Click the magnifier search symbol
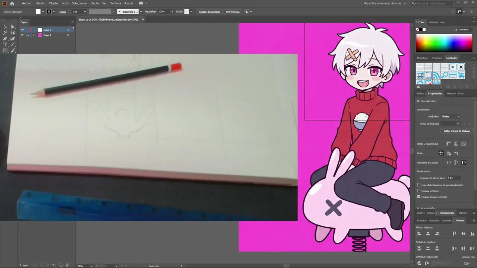The height and width of the screenshot is (268, 477). coord(445,75)
